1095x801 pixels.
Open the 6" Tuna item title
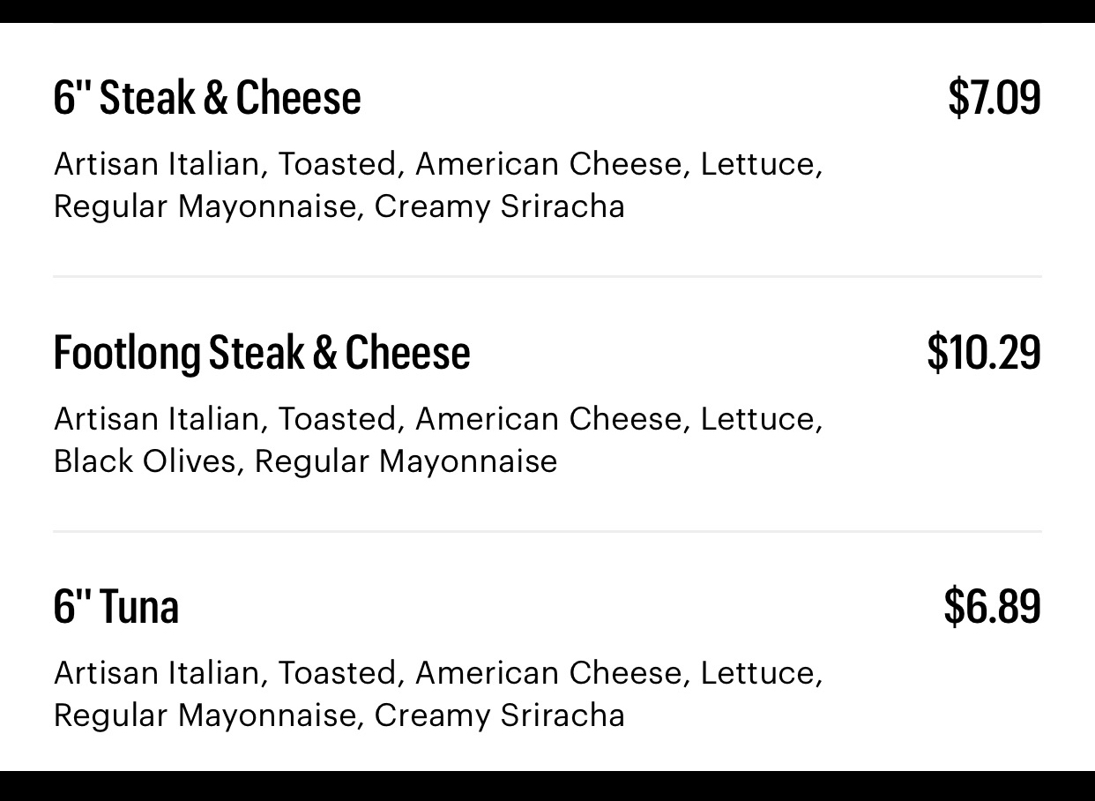(115, 607)
